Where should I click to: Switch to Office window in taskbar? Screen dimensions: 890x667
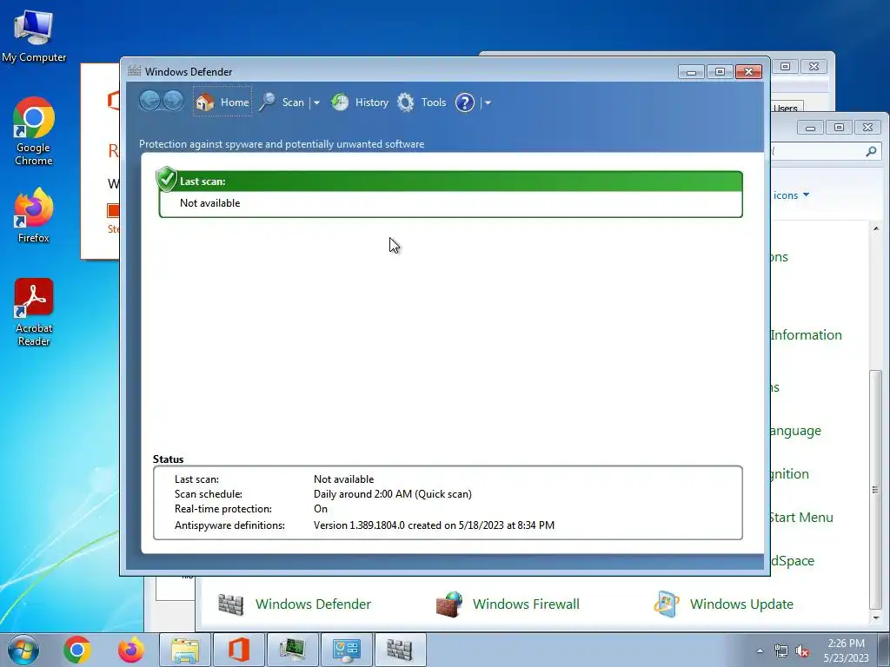tap(239, 650)
